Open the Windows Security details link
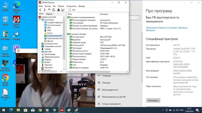The image size is (202, 113). [167, 29]
